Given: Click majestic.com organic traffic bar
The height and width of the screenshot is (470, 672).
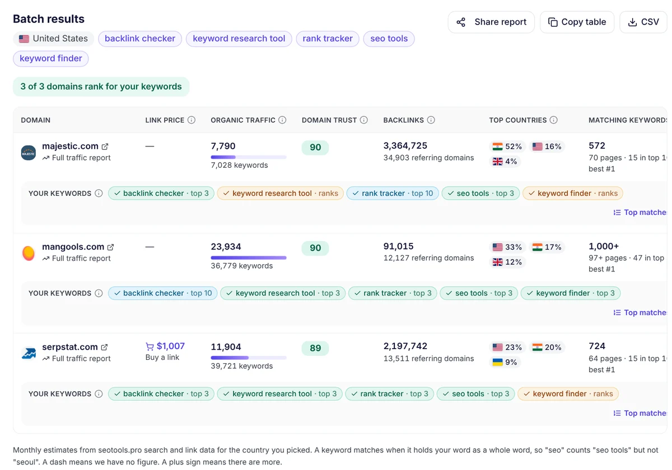Looking at the screenshot, I should coord(249,157).
